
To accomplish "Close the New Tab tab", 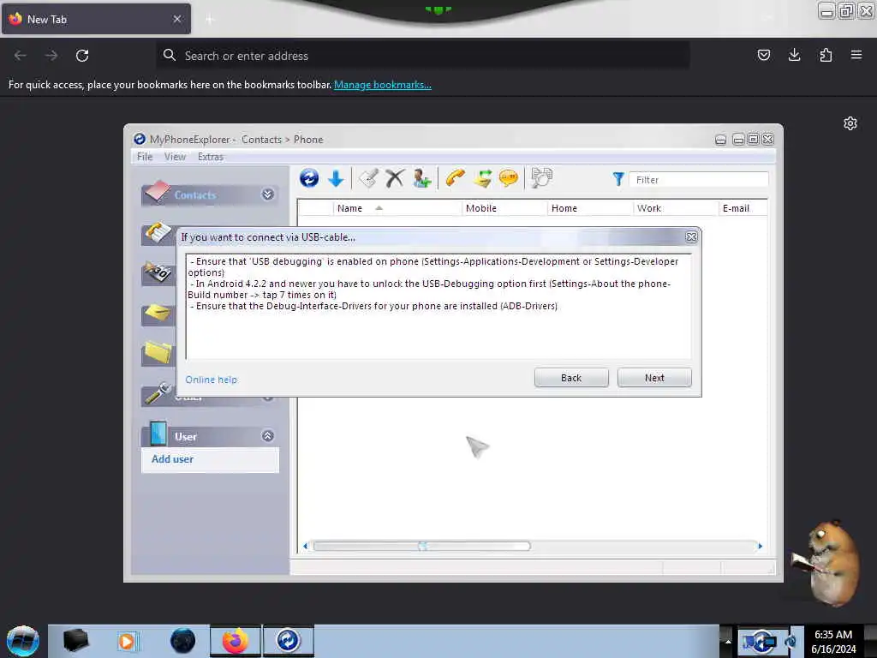I will [176, 19].
